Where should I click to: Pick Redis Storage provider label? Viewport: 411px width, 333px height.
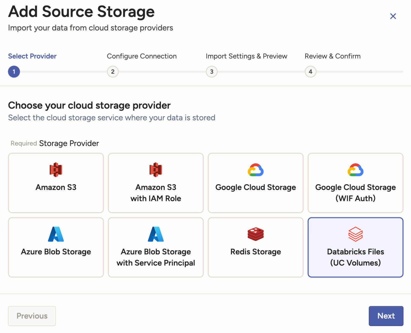(x=256, y=252)
